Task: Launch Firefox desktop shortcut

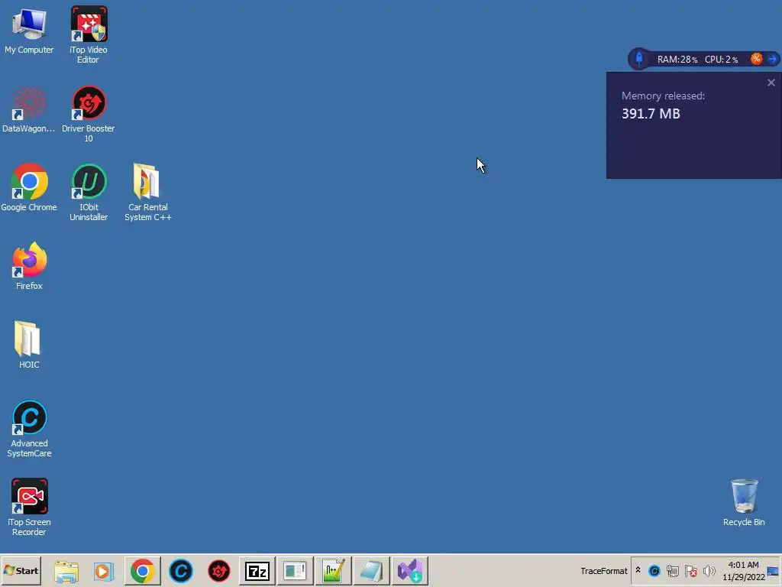Action: (29, 266)
